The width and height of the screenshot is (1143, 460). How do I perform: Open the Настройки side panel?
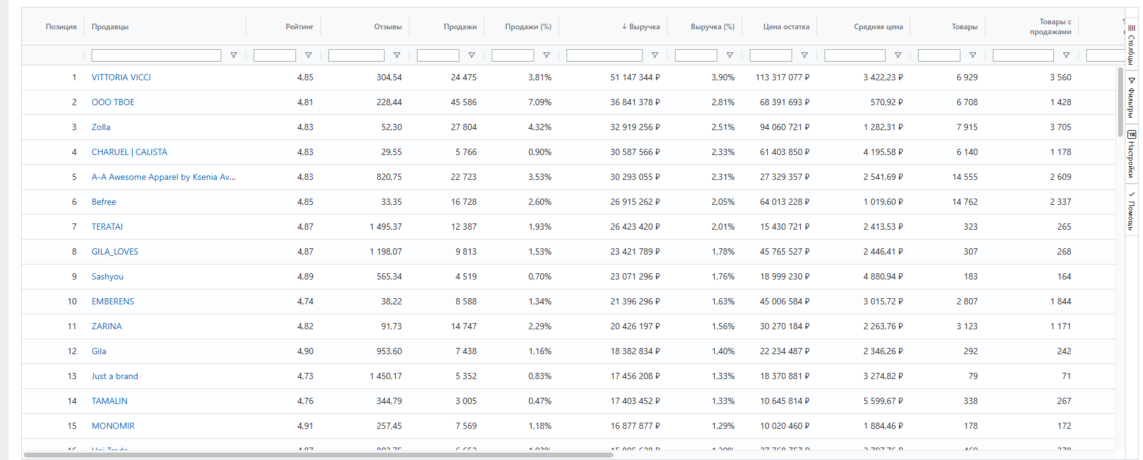(x=1131, y=154)
